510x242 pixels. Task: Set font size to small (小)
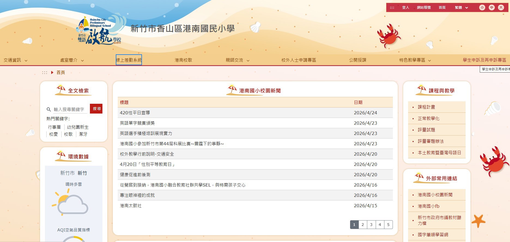coord(482,8)
